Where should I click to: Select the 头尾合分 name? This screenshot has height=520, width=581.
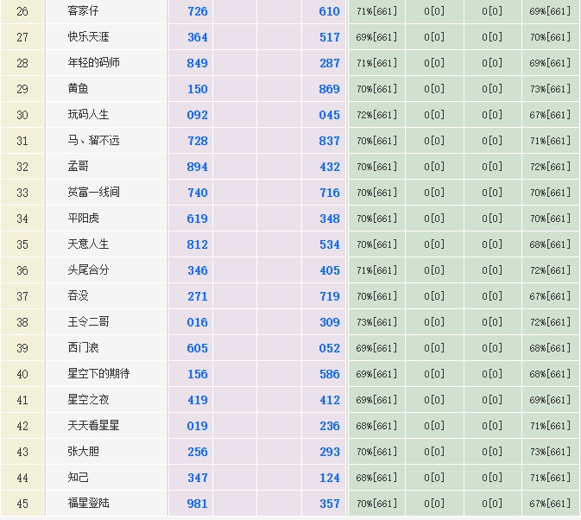coord(88,270)
